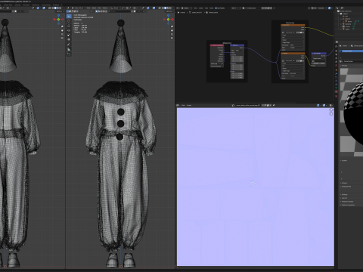The width and height of the screenshot is (363, 272).
Task: Toggle the Use Nodes checkbox in the shader editor
Action: point(216,8)
